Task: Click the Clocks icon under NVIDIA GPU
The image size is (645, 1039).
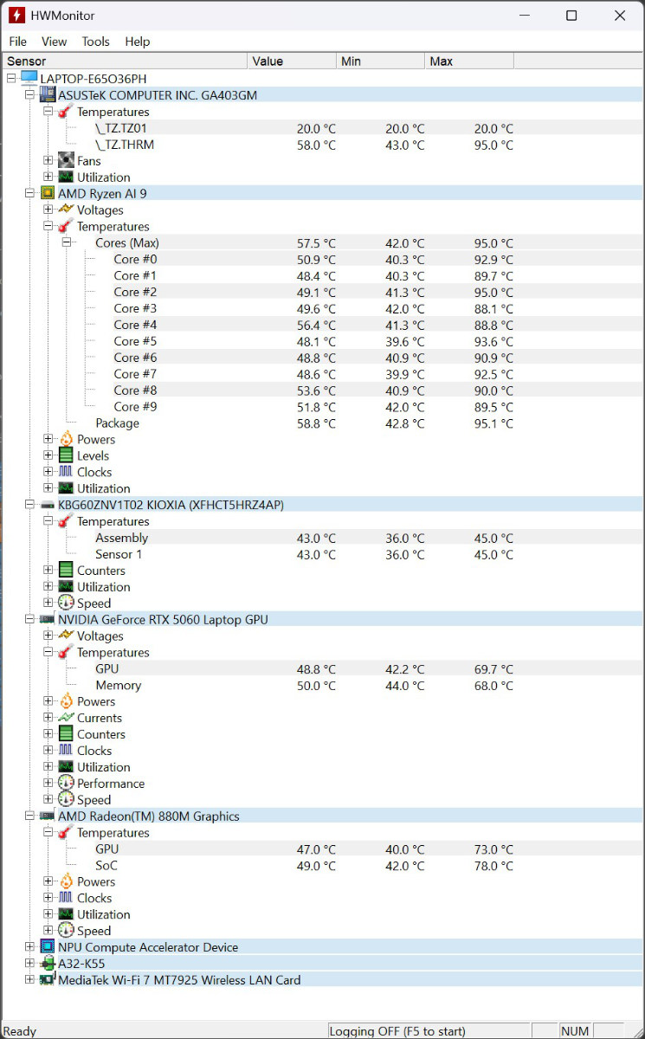Action: pyautogui.click(x=66, y=751)
